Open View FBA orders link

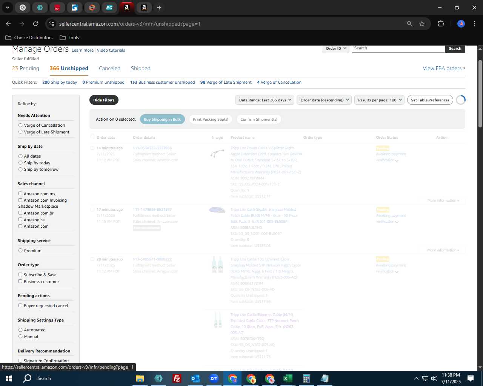tap(444, 68)
